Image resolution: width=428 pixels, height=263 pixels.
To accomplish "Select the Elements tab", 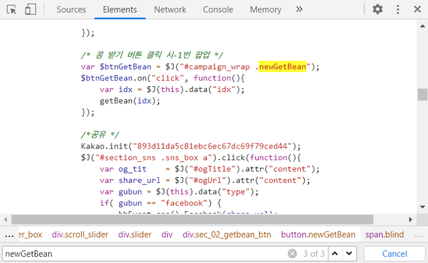I will tap(120, 10).
